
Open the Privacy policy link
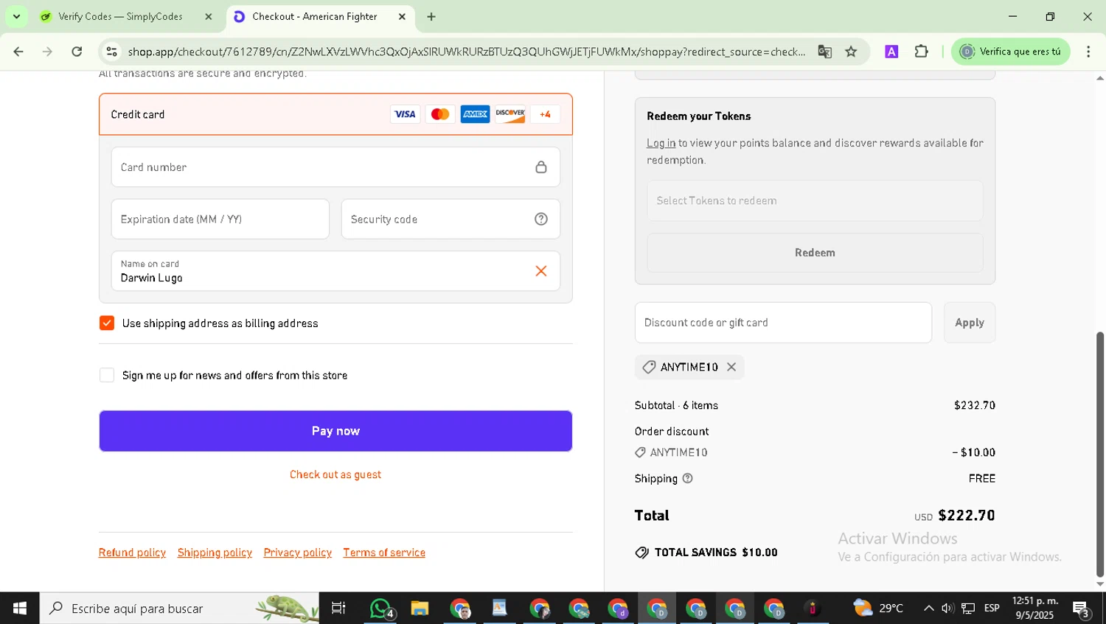298,553
